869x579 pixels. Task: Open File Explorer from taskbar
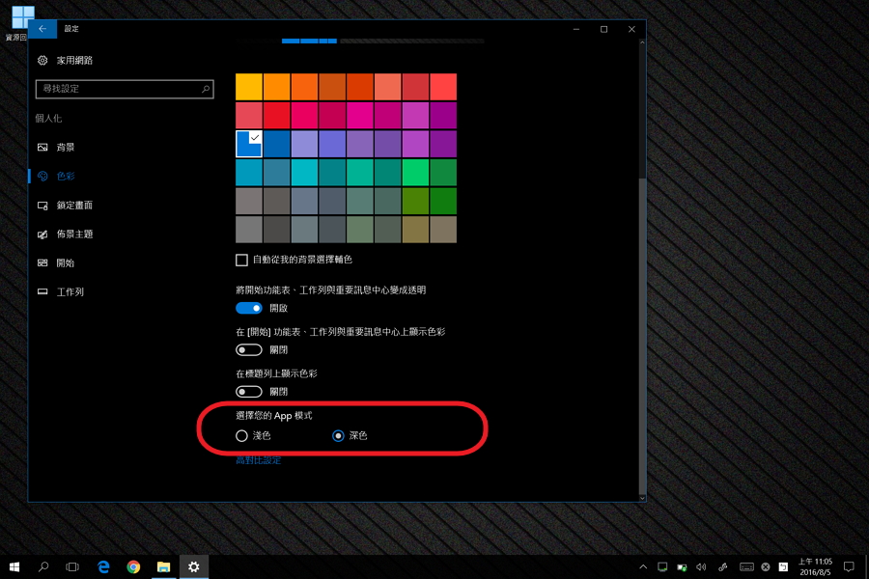[x=163, y=566]
